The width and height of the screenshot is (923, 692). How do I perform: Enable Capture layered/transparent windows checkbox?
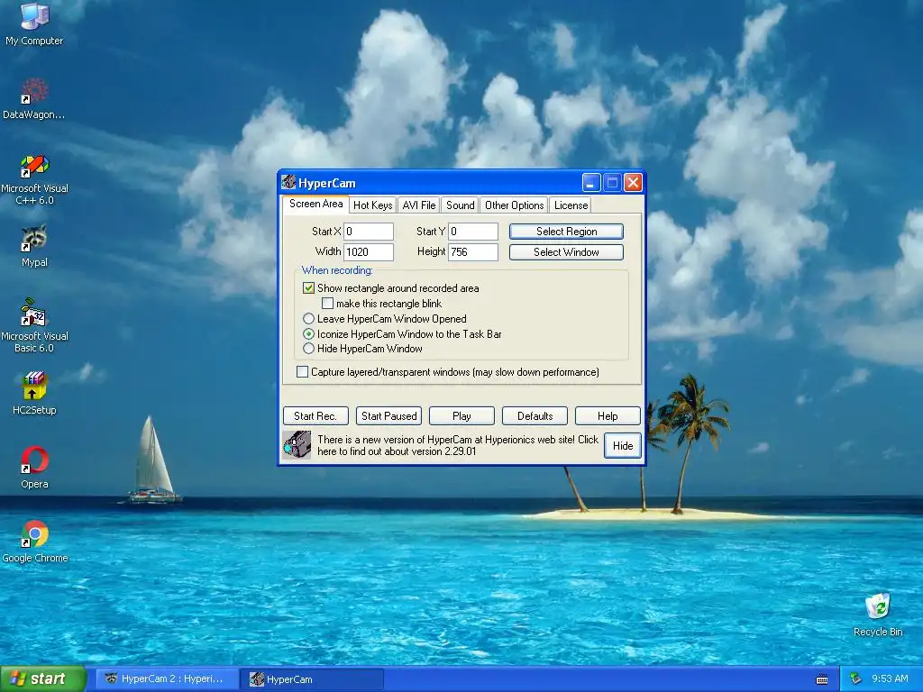tap(302, 372)
